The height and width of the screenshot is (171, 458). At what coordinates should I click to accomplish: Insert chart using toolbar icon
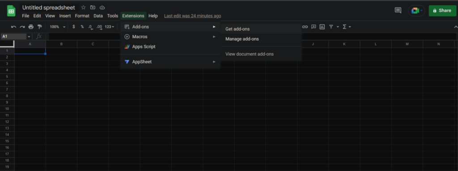(322, 27)
